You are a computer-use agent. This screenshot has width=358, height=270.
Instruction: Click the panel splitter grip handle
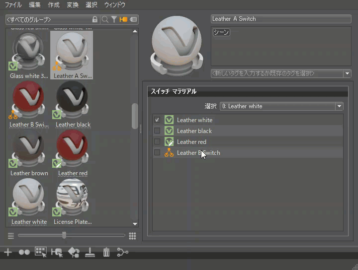(141, 129)
